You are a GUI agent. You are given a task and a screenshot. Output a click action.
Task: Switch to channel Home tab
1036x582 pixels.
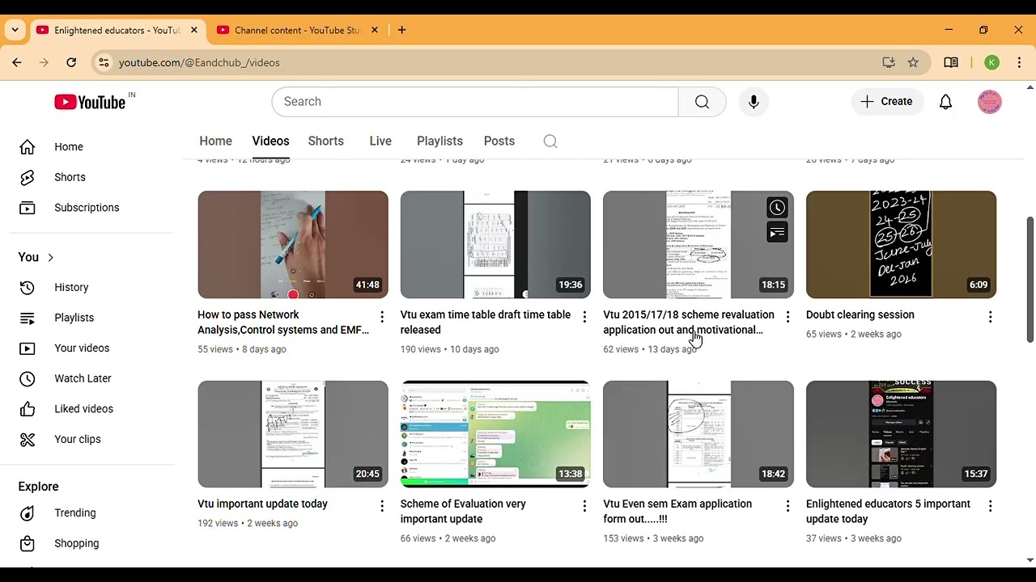(x=215, y=141)
